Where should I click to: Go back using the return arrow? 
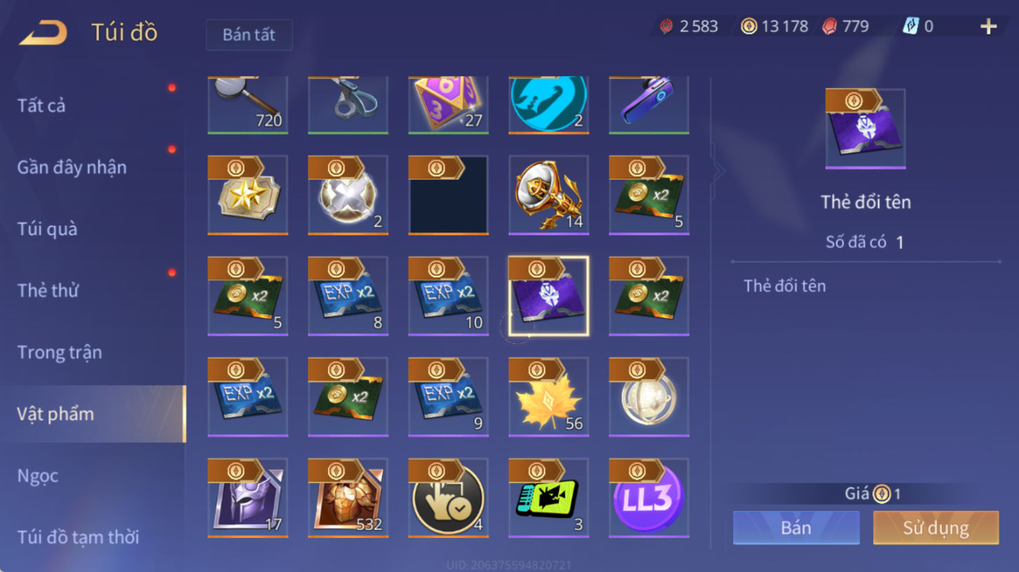43,32
